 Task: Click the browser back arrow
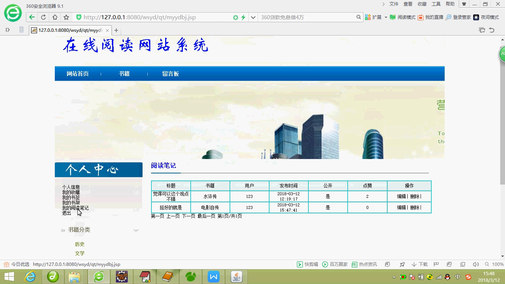[32, 17]
